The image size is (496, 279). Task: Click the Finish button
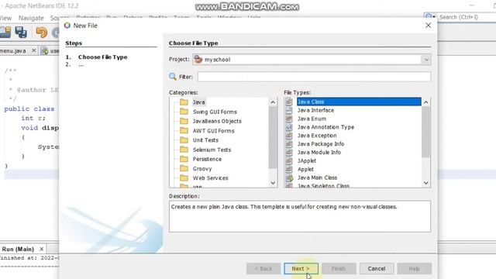(x=339, y=269)
